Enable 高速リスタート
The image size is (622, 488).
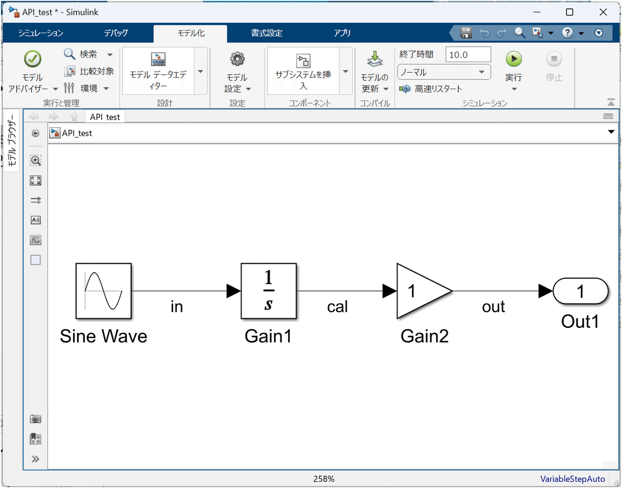click(x=437, y=89)
